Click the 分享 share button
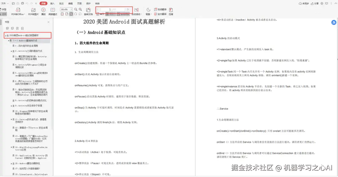 (315, 3)
